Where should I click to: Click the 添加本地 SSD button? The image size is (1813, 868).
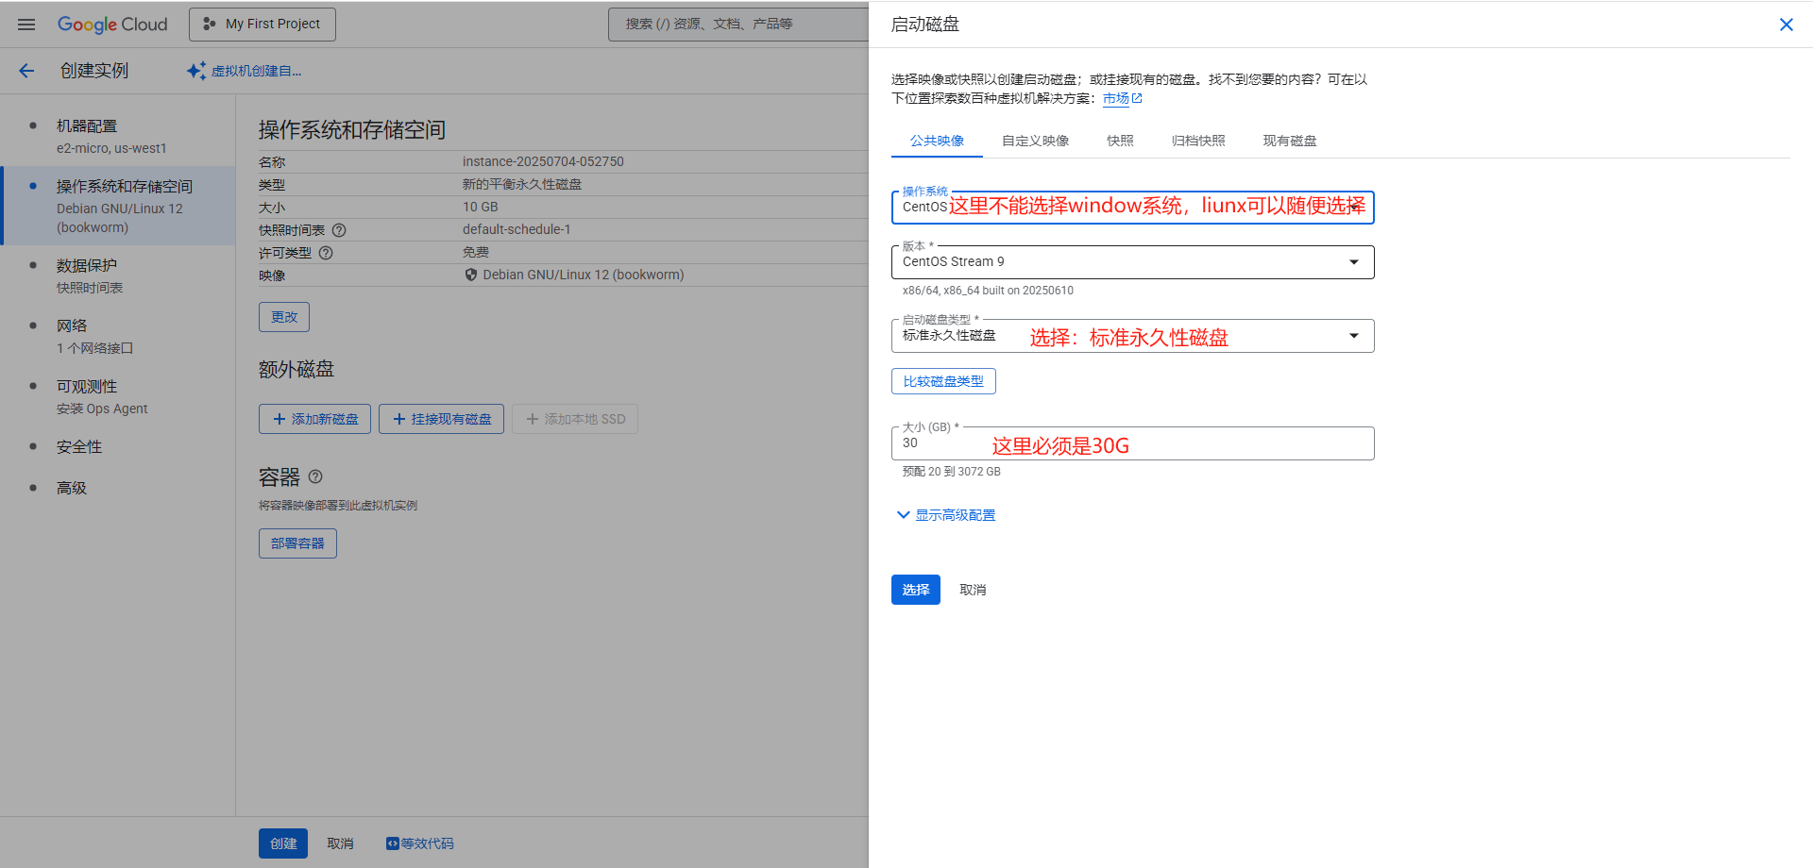574,419
